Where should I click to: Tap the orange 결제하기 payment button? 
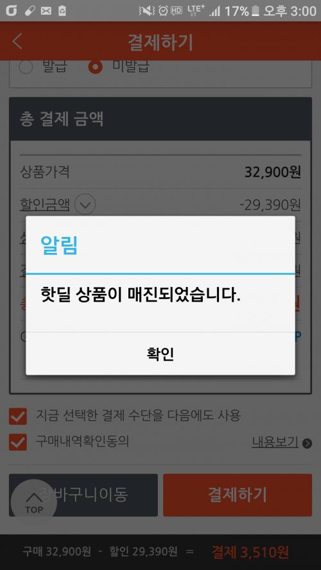pyautogui.click(x=238, y=495)
